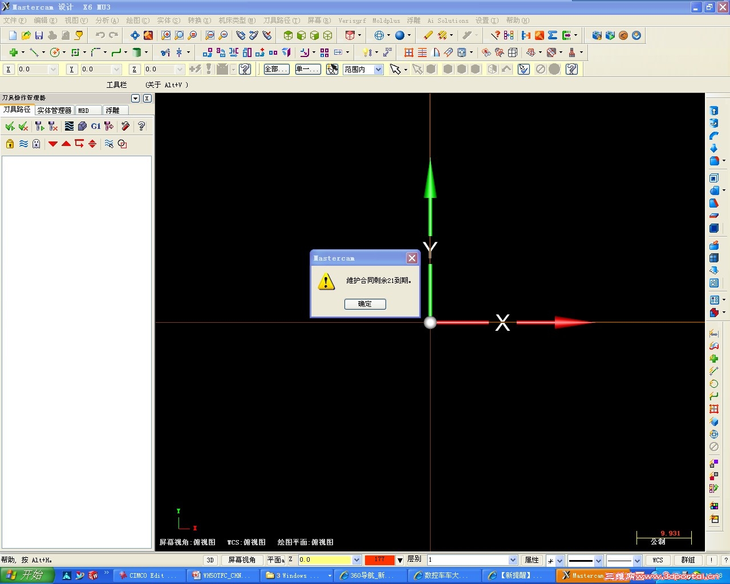Open the operations manager panel dropdown arrow
The image size is (730, 584).
136,98
